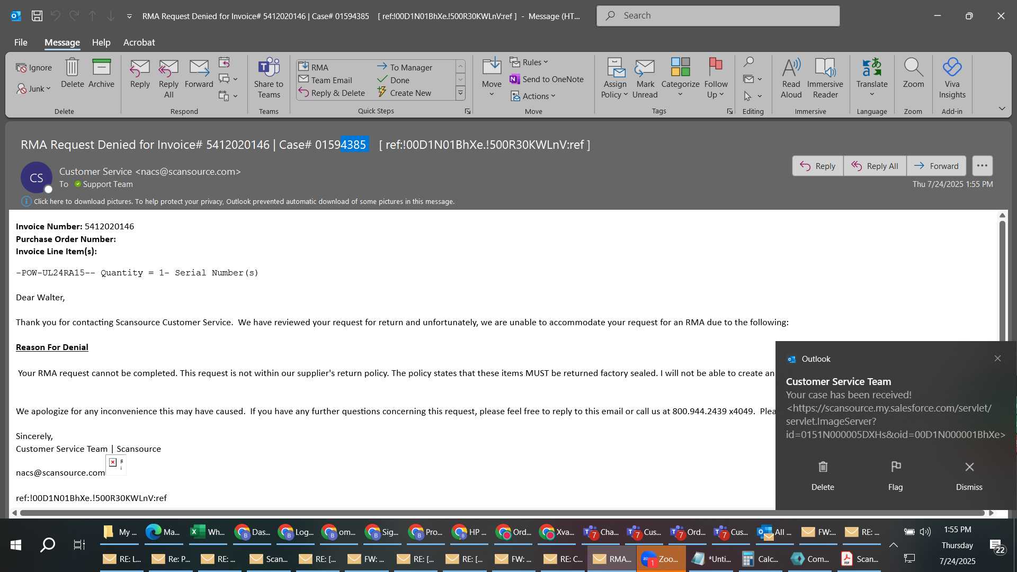Delete message from Outlook notification
1017x572 pixels.
pos(823,476)
